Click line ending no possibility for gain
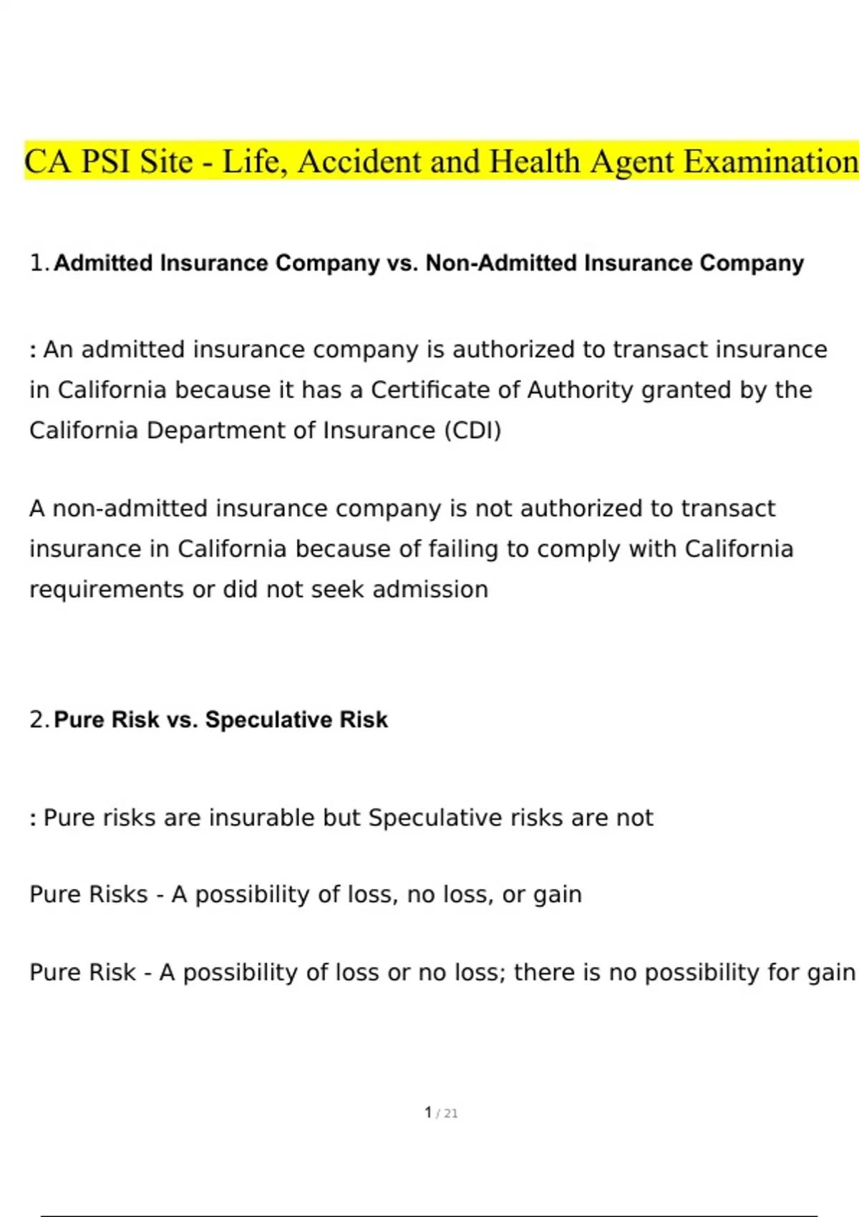 pyautogui.click(x=442, y=973)
